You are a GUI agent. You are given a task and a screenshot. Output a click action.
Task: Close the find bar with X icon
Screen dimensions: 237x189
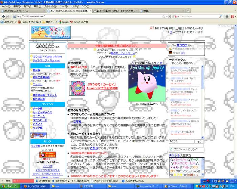pos(2,181)
